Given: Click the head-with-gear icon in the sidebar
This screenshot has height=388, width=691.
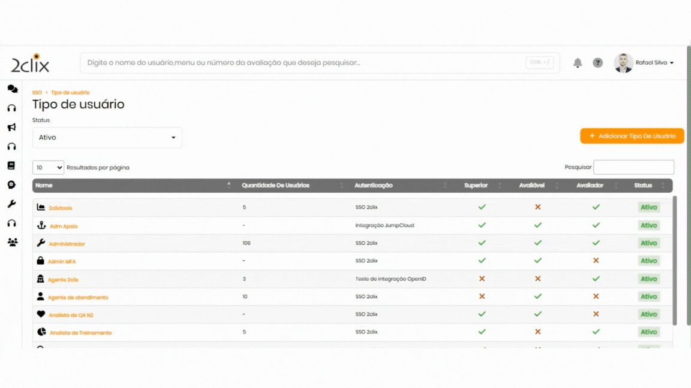Looking at the screenshot, I should 11,185.
